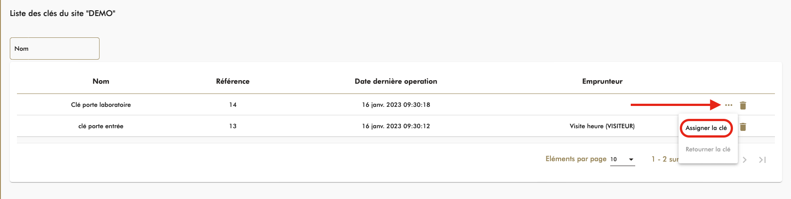Select the clé porte entrée row name

click(101, 126)
